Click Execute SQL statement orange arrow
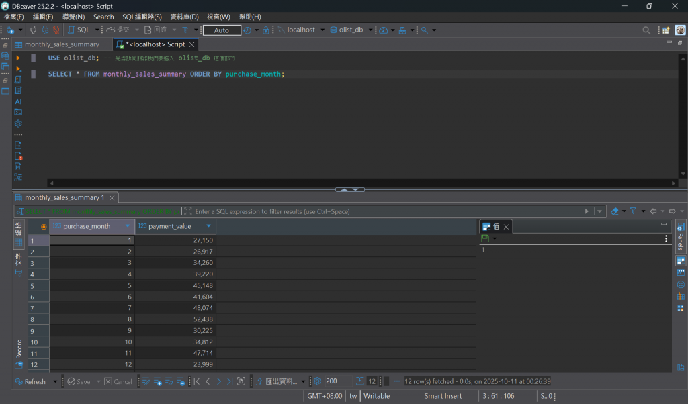688x404 pixels. coord(18,58)
